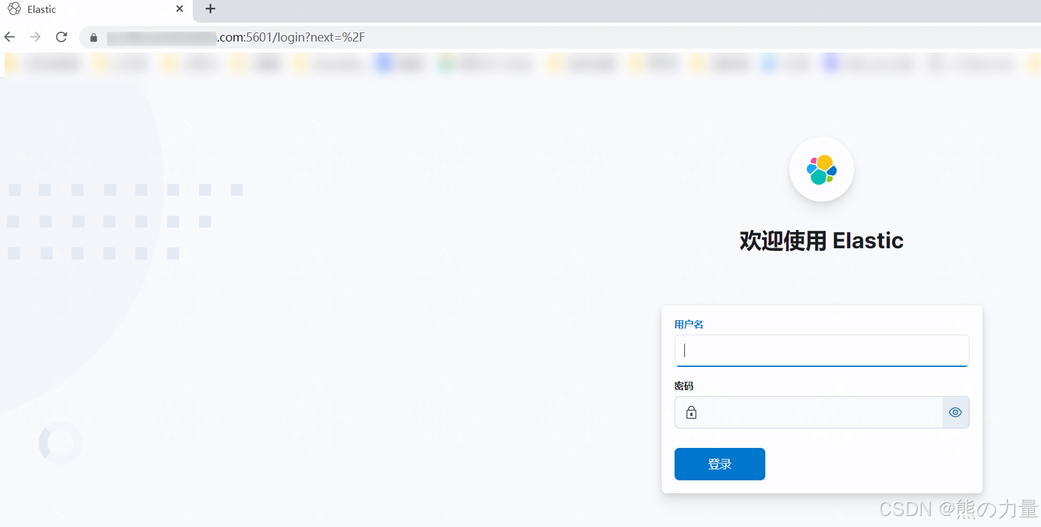Image resolution: width=1041 pixels, height=527 pixels.
Task: Click the 登录 login button
Action: [720, 464]
